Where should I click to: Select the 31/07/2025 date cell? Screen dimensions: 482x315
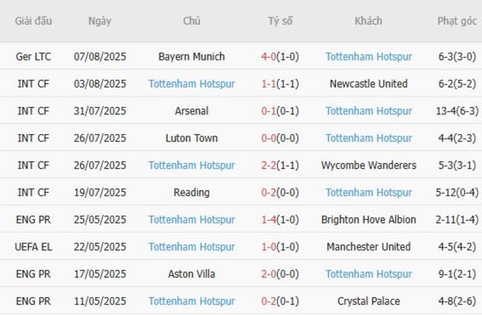(100, 111)
